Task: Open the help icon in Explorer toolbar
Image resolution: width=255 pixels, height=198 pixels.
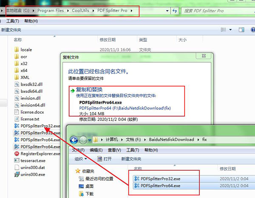Action: [253, 30]
